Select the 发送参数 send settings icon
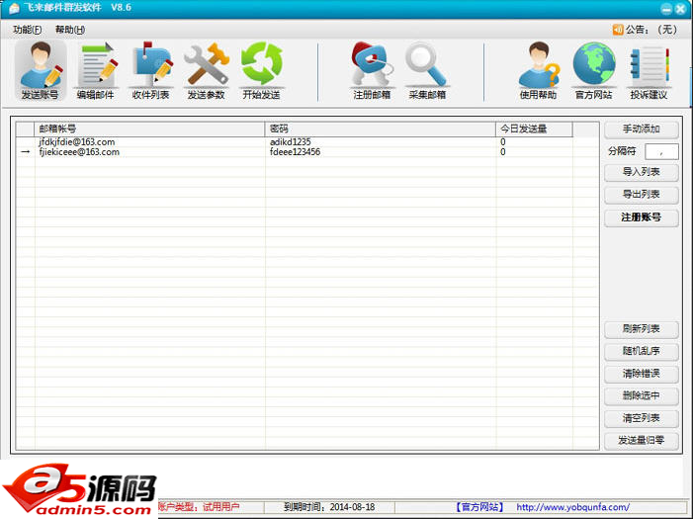The width and height of the screenshot is (693, 519). [x=207, y=70]
